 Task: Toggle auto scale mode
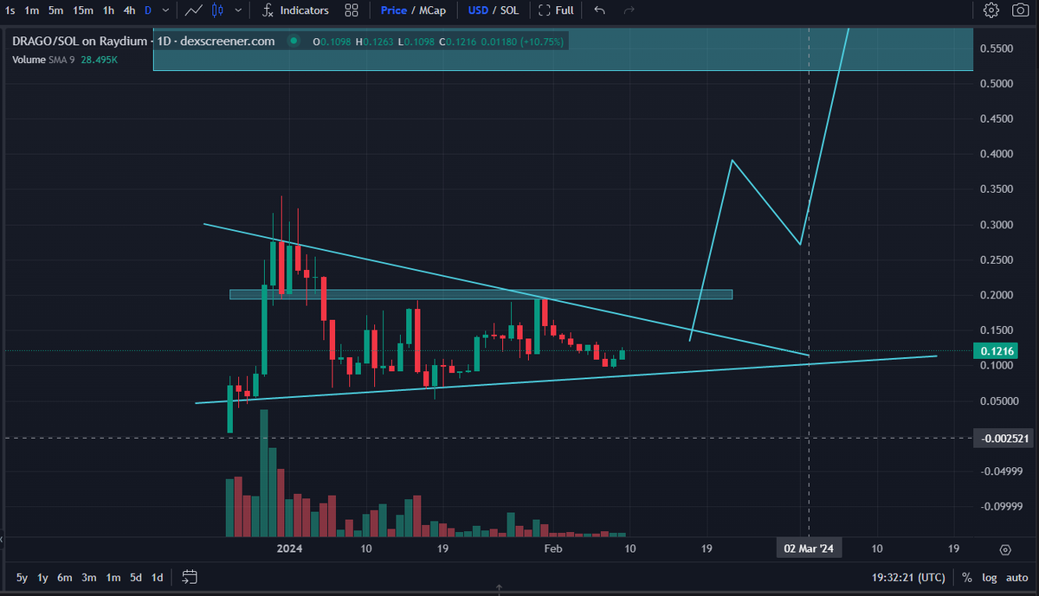click(x=1016, y=577)
